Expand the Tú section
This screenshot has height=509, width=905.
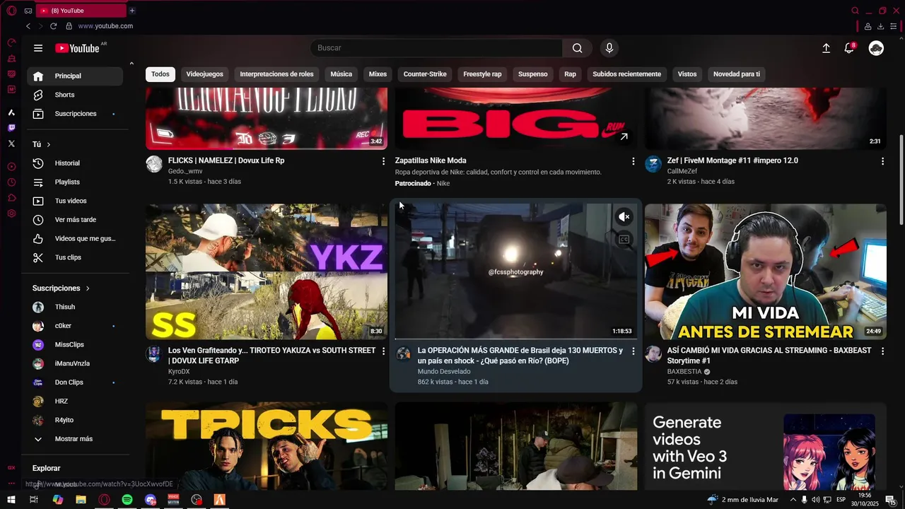coord(42,144)
